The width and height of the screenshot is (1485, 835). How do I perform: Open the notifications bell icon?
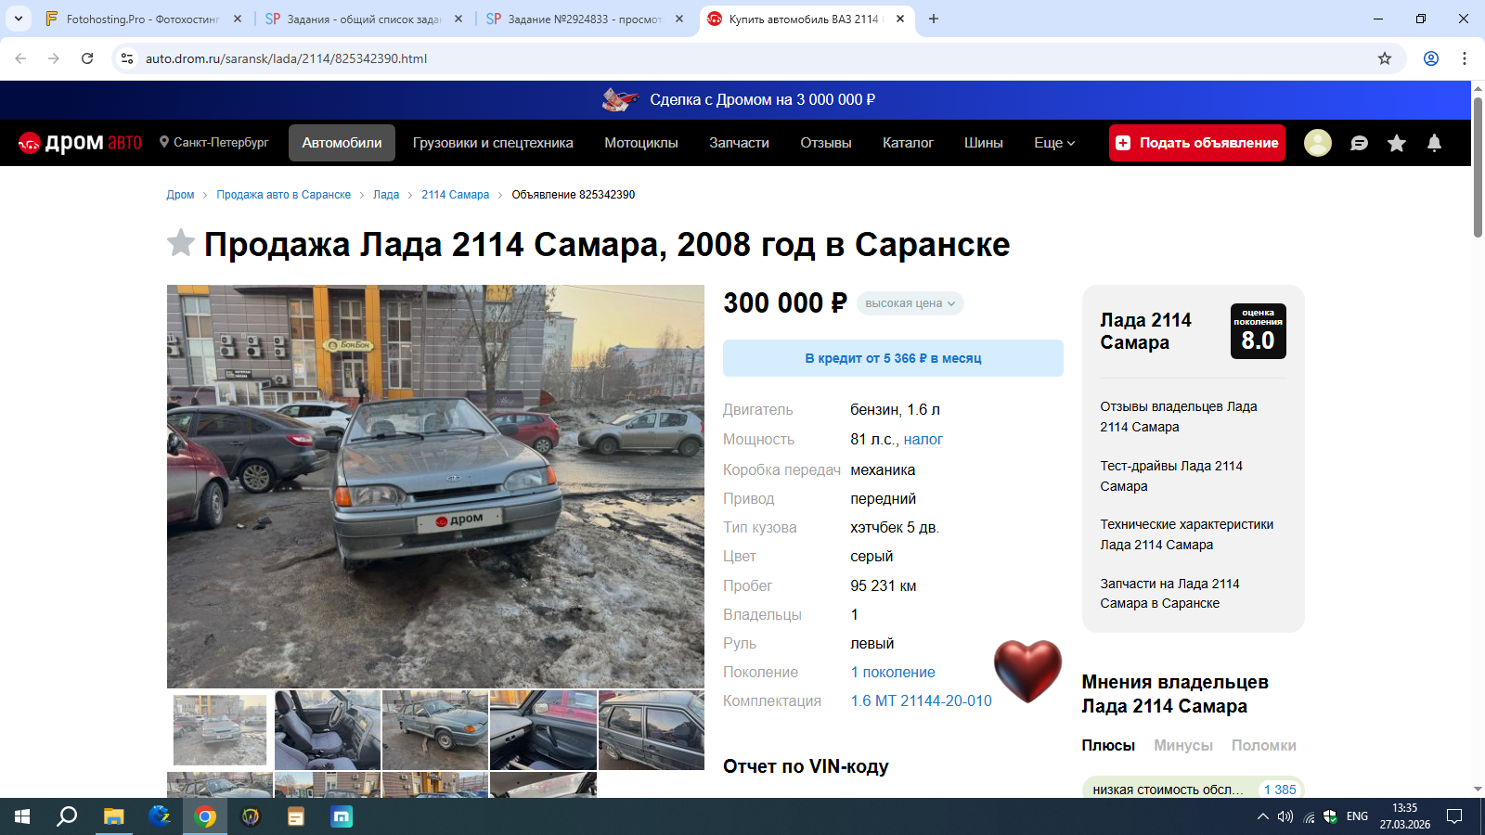point(1434,143)
